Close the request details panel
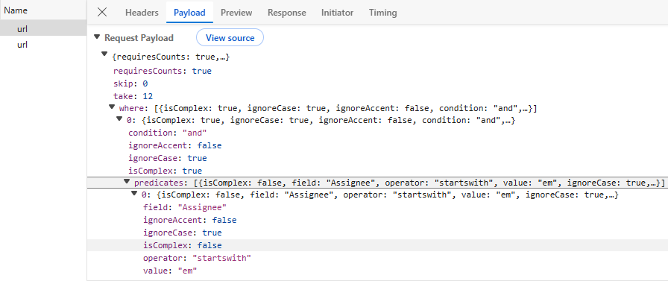 [x=102, y=13]
